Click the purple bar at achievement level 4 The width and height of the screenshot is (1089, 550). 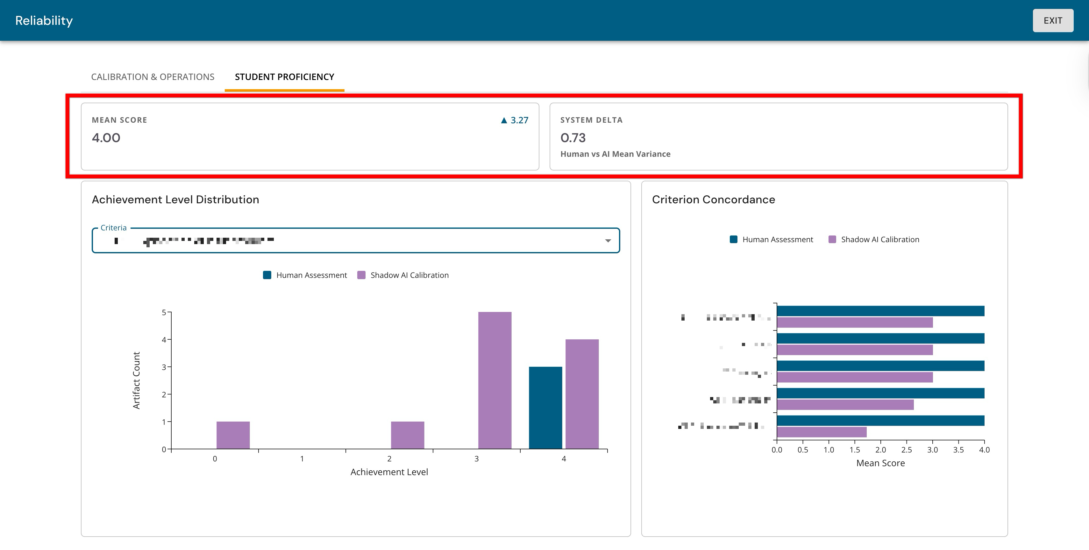click(582, 394)
